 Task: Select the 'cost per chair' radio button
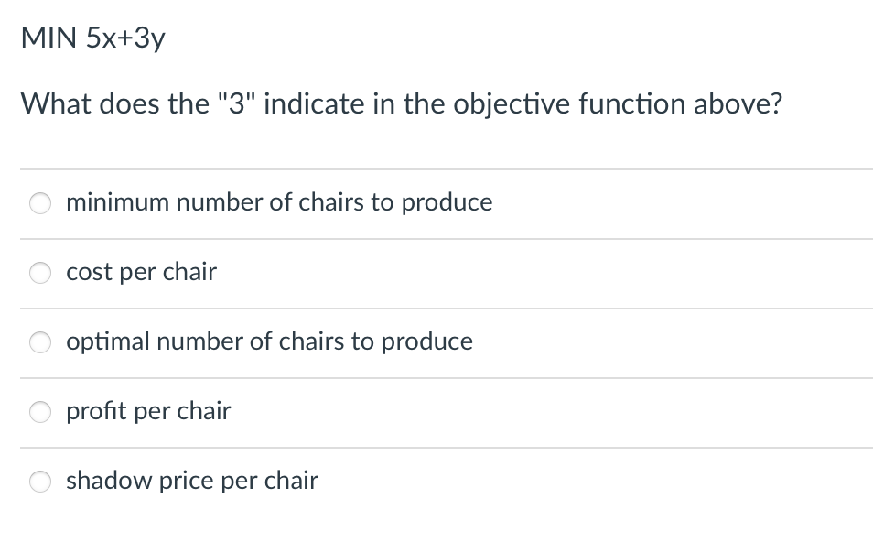pyautogui.click(x=40, y=273)
